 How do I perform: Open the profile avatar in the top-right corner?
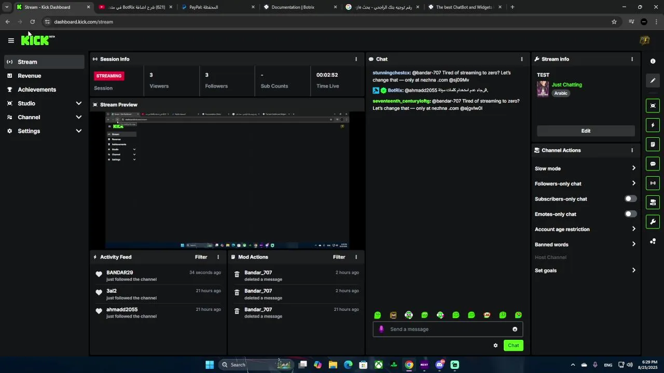[x=645, y=40]
